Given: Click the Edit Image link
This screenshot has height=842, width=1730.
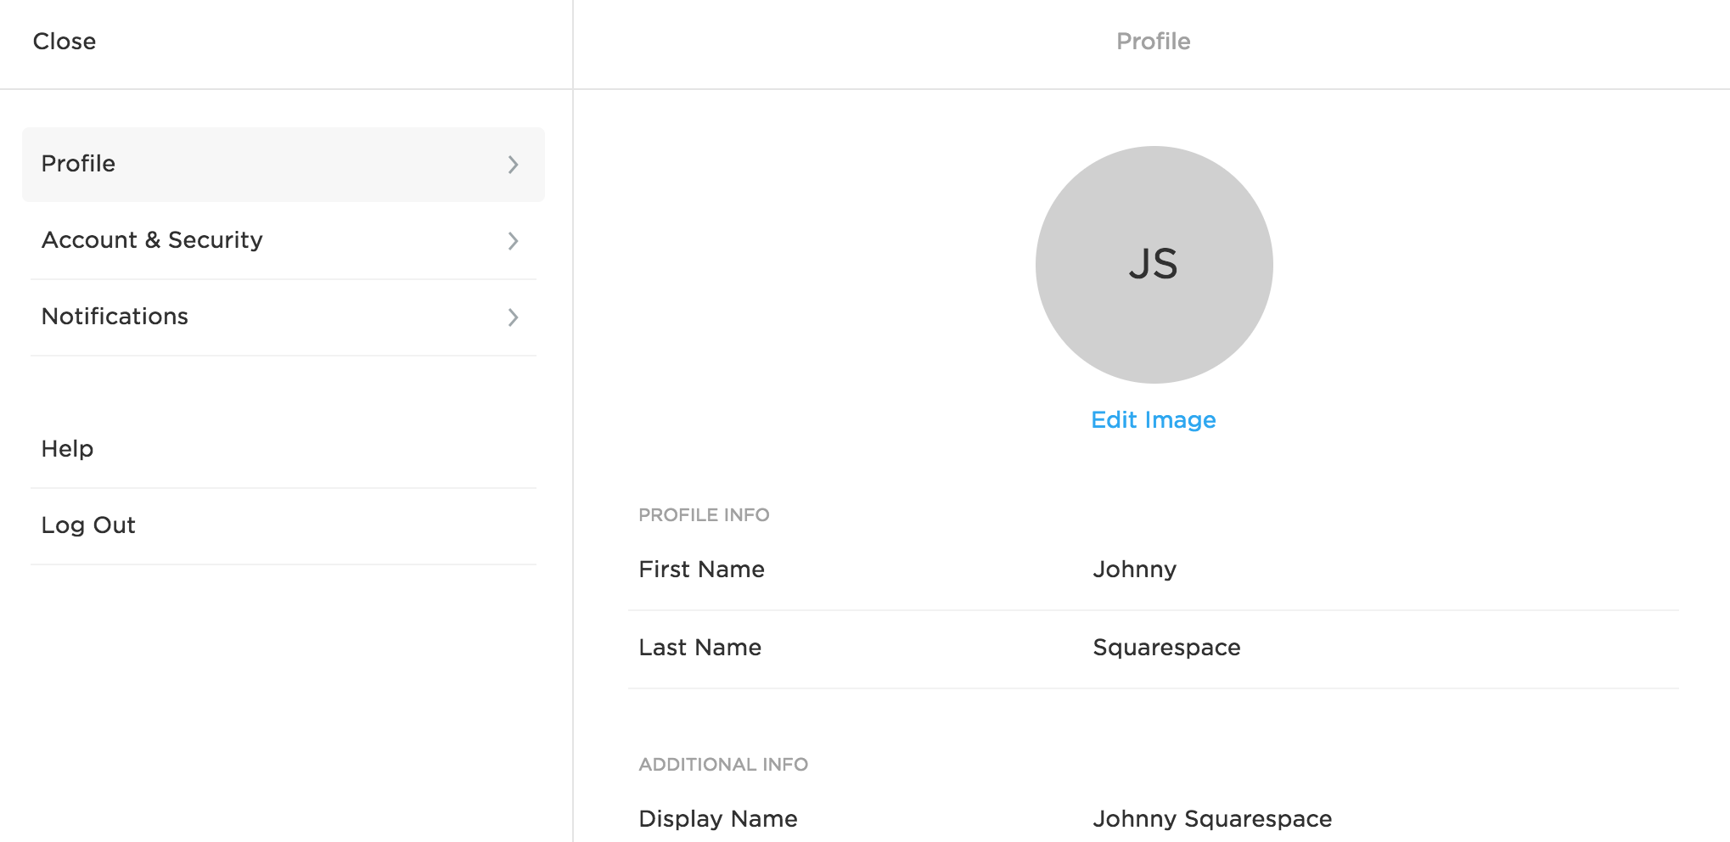Looking at the screenshot, I should pyautogui.click(x=1153, y=420).
